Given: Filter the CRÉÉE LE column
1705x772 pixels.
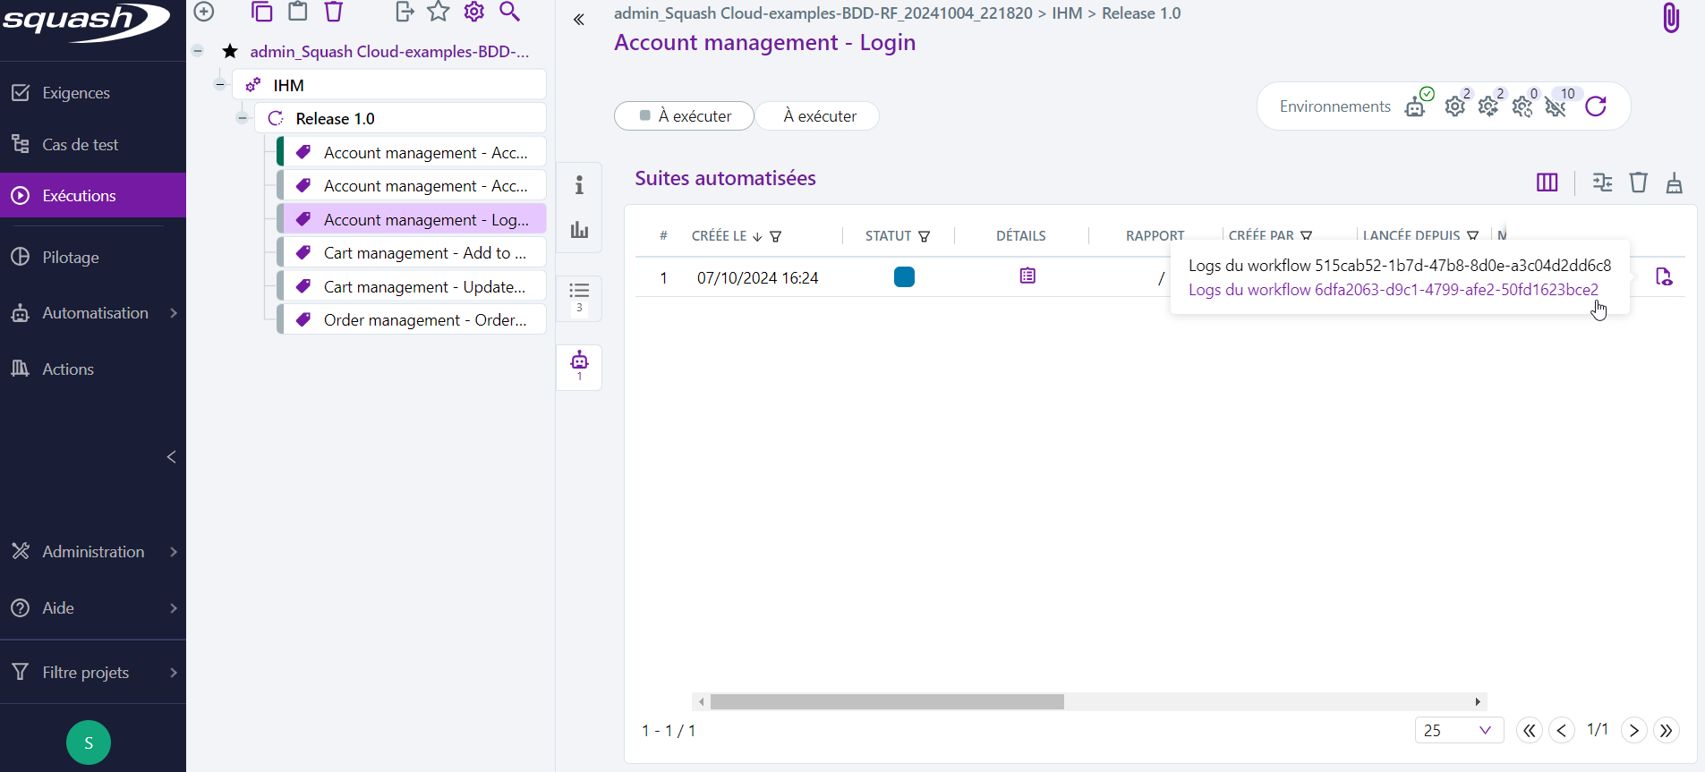Looking at the screenshot, I should 776,236.
